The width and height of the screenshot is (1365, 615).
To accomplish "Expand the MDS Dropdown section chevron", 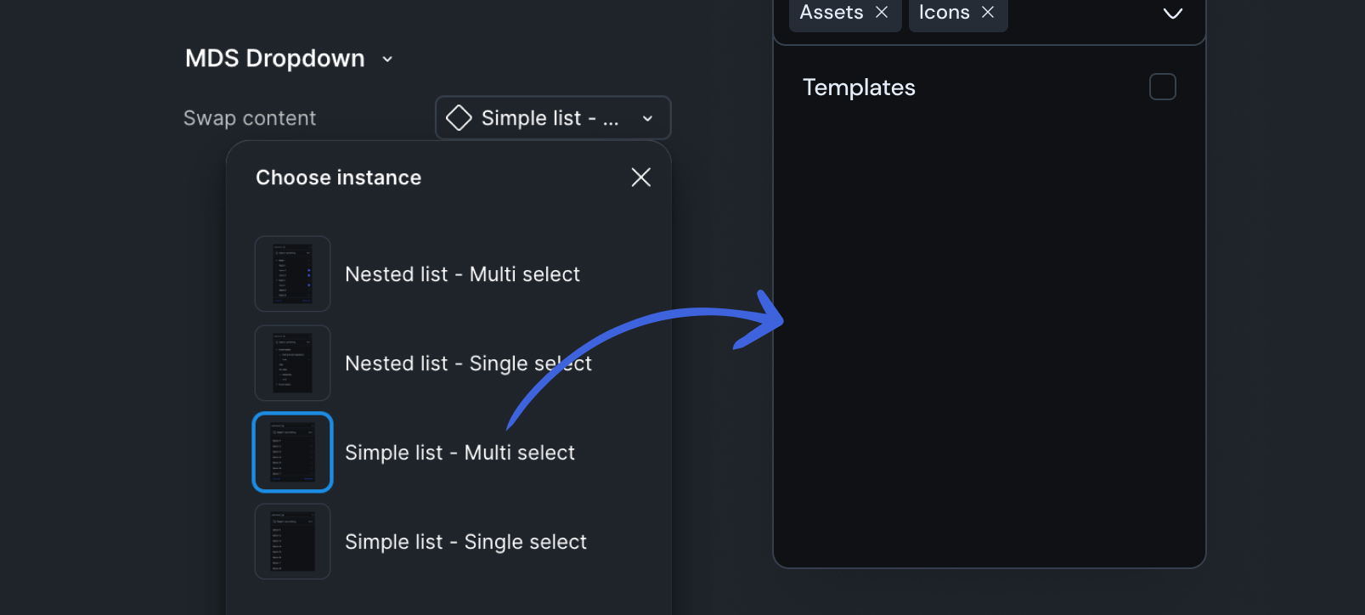I will pos(387,59).
